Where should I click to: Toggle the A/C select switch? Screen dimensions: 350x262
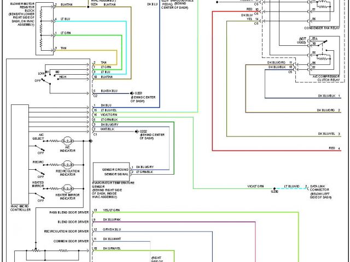pyautogui.click(x=41, y=143)
